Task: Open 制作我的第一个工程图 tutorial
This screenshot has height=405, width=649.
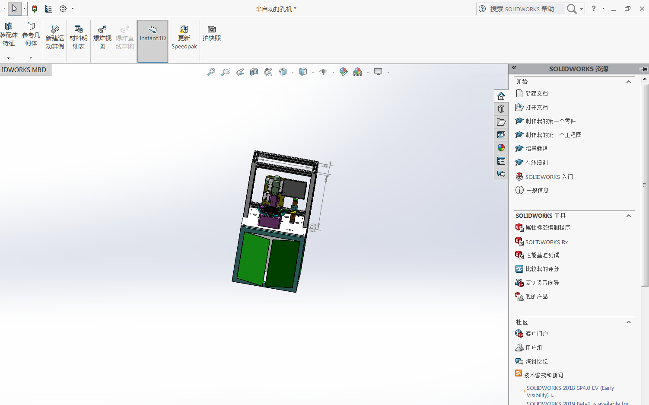Action: coord(554,135)
